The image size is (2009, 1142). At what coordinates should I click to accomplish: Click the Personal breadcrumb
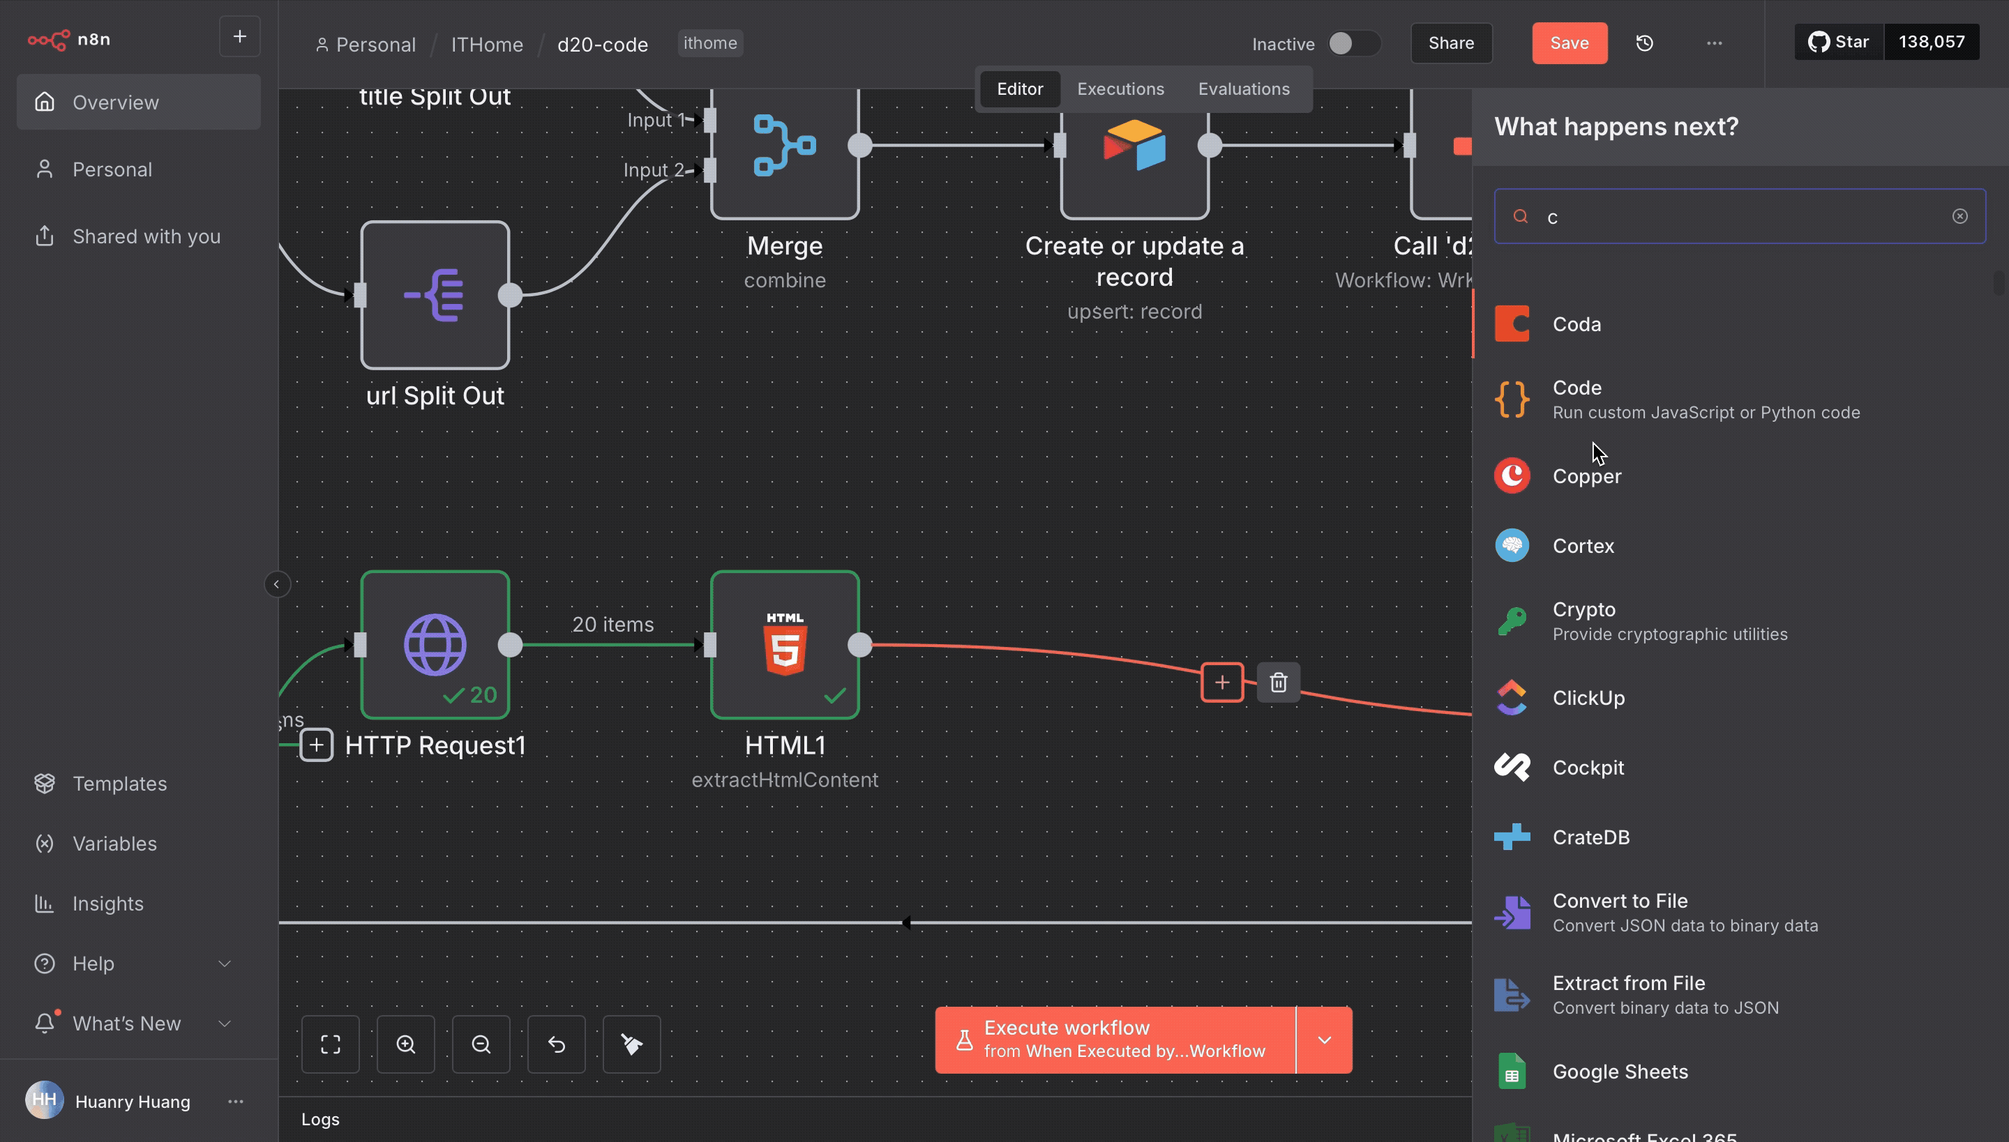tap(366, 44)
